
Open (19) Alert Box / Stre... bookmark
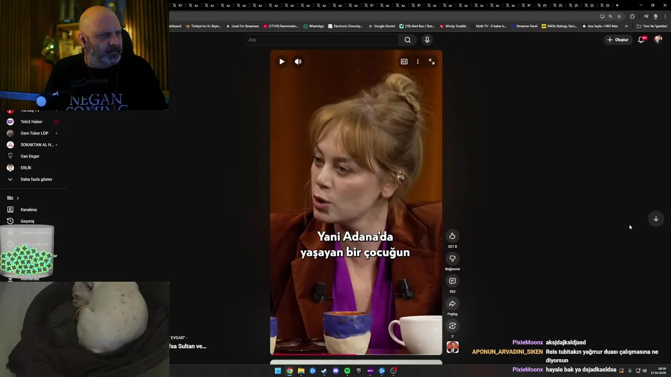(417, 26)
